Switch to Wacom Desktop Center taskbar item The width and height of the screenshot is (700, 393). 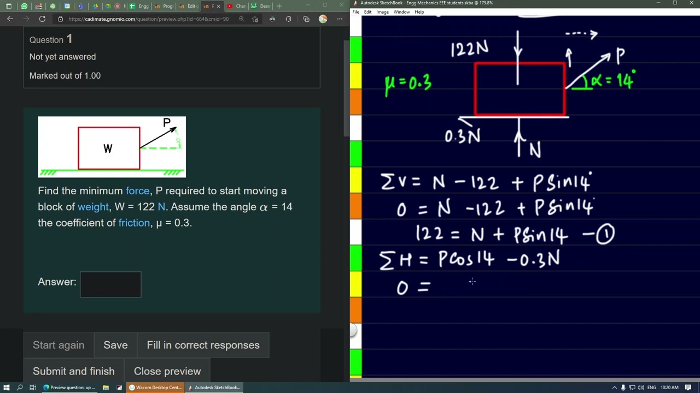pos(155,388)
